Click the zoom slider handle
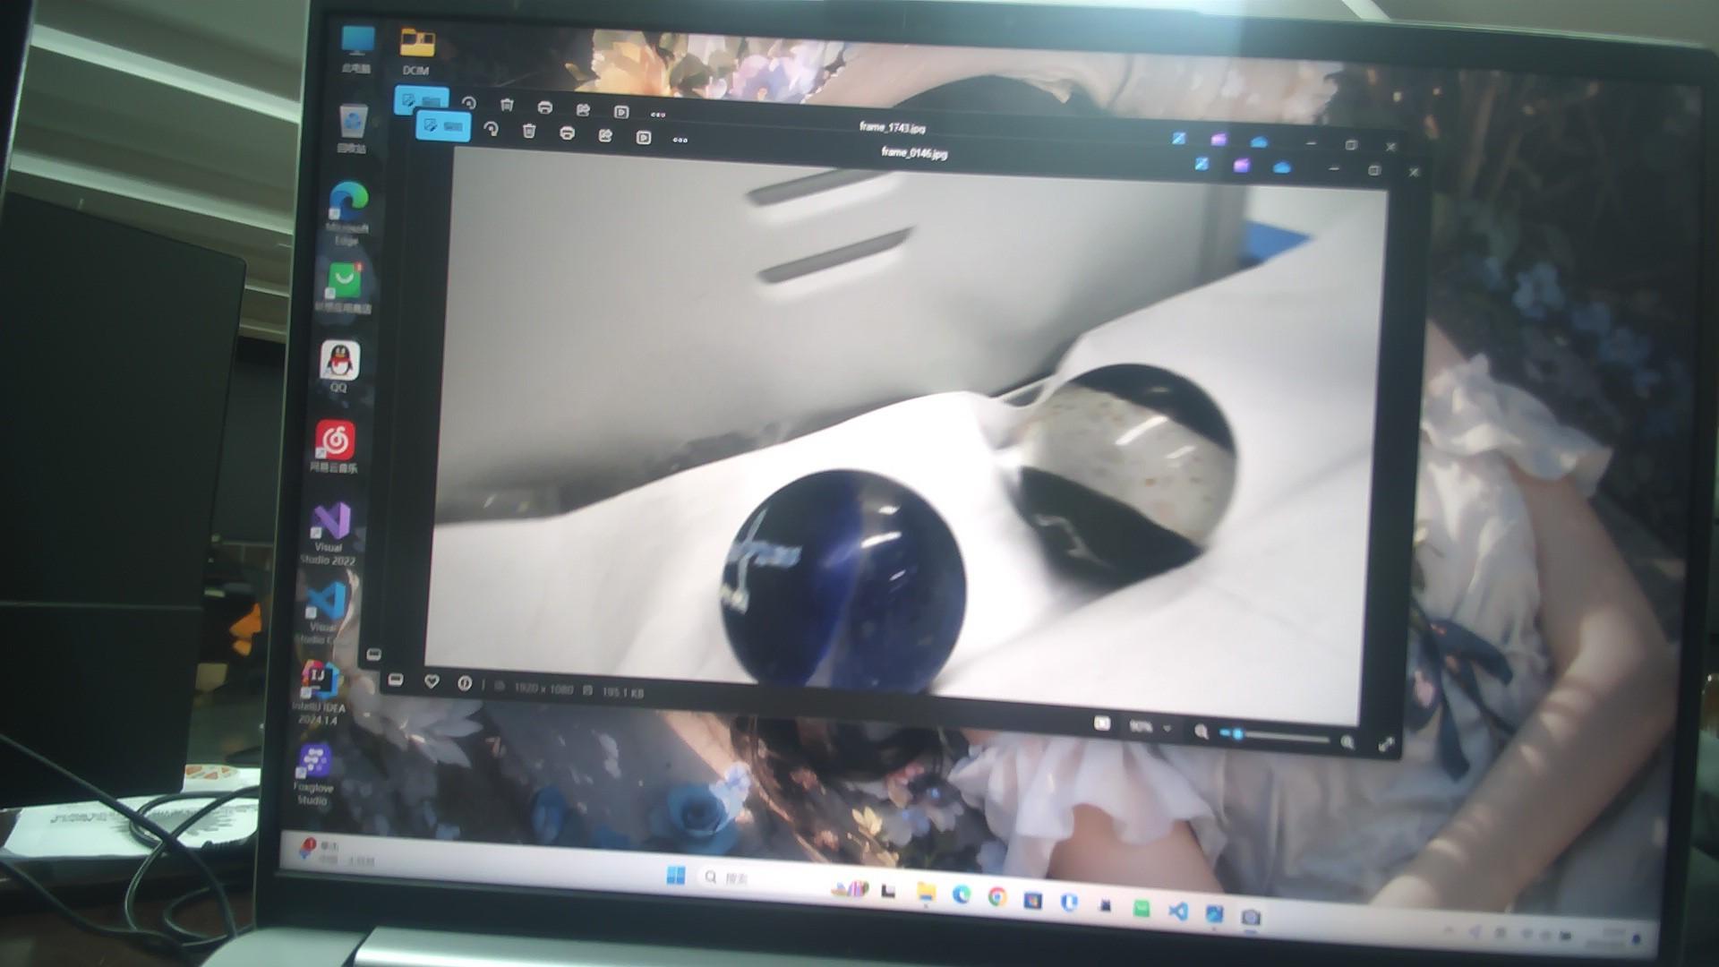 [x=1237, y=734]
